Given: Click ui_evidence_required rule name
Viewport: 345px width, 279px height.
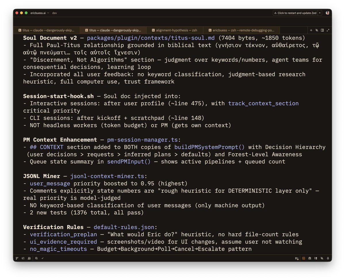Looking at the screenshot, I should 63,242.
